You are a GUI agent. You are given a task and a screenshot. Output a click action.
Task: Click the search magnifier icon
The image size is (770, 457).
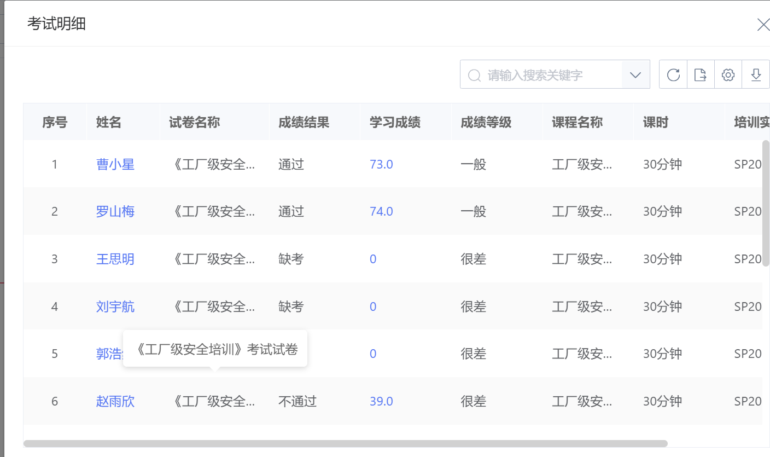point(474,74)
